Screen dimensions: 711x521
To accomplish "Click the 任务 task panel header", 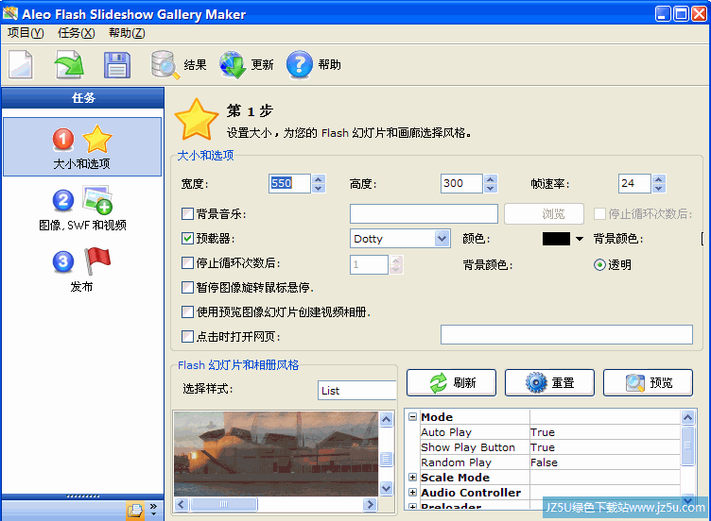I will click(83, 98).
